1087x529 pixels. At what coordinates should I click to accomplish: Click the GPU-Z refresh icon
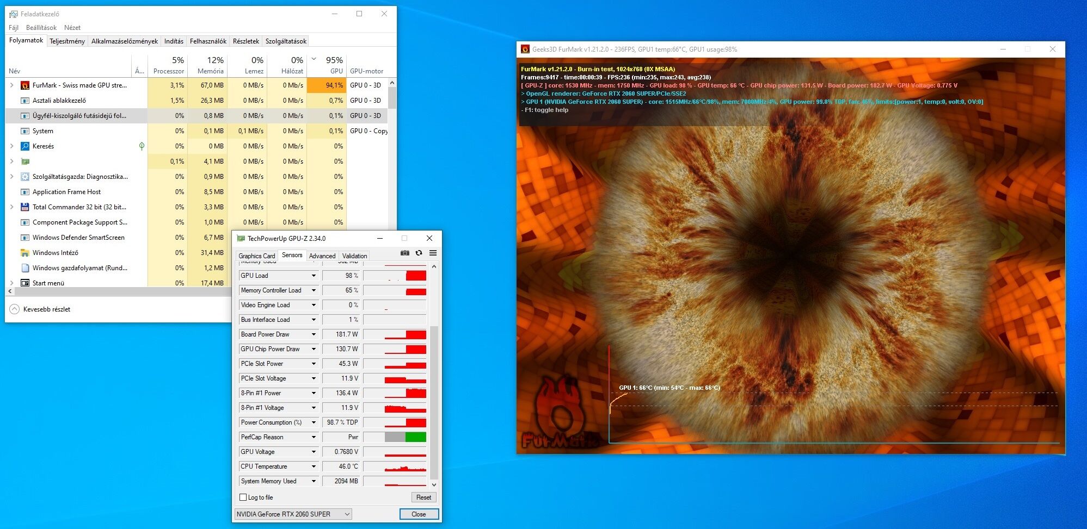click(419, 253)
